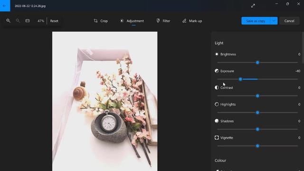Click the Brightness sun icon
The width and height of the screenshot is (304, 171).
coord(217,54)
